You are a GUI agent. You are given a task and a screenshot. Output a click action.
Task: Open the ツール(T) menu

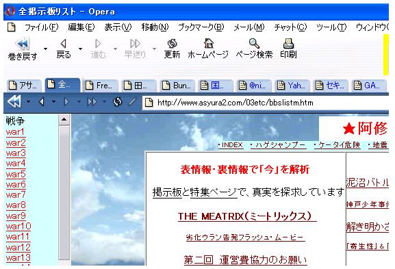pyautogui.click(x=331, y=27)
